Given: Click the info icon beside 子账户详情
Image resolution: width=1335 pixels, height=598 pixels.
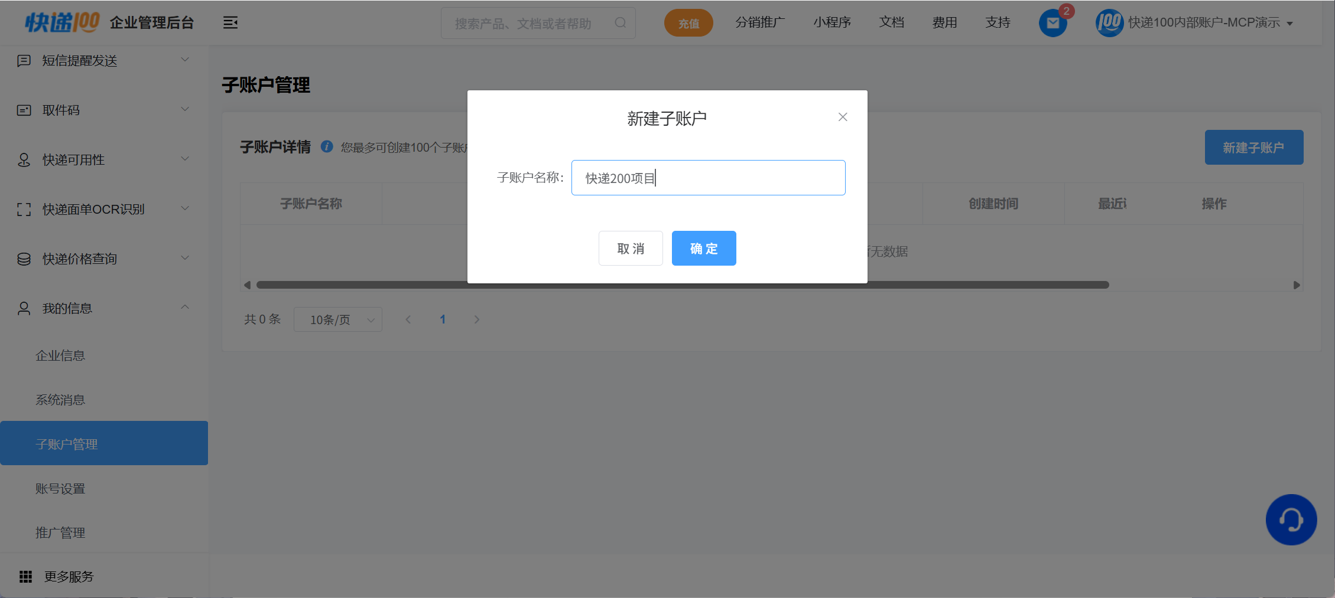Looking at the screenshot, I should [327, 146].
